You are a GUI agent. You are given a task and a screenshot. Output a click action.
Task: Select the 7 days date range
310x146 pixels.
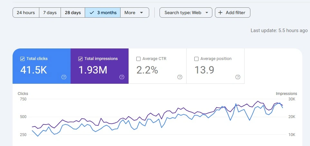[x=50, y=13]
